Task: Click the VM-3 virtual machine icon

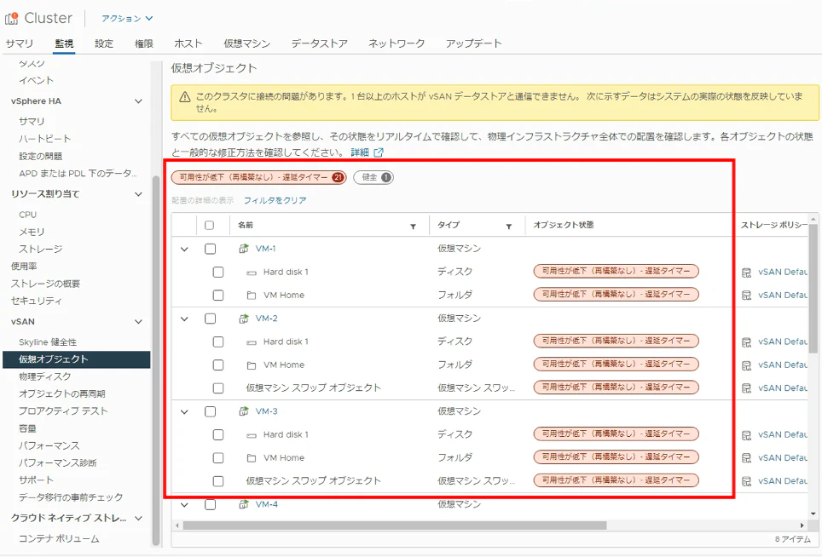Action: pos(244,411)
